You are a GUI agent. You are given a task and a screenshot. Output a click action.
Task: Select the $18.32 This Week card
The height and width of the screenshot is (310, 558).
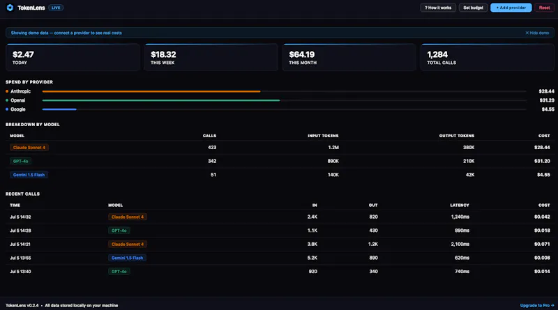click(211, 57)
